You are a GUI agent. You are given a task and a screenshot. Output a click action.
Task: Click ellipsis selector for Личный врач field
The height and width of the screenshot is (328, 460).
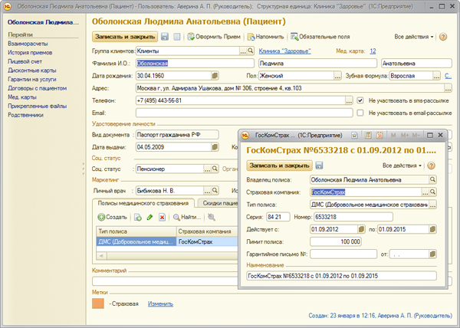tap(208, 191)
